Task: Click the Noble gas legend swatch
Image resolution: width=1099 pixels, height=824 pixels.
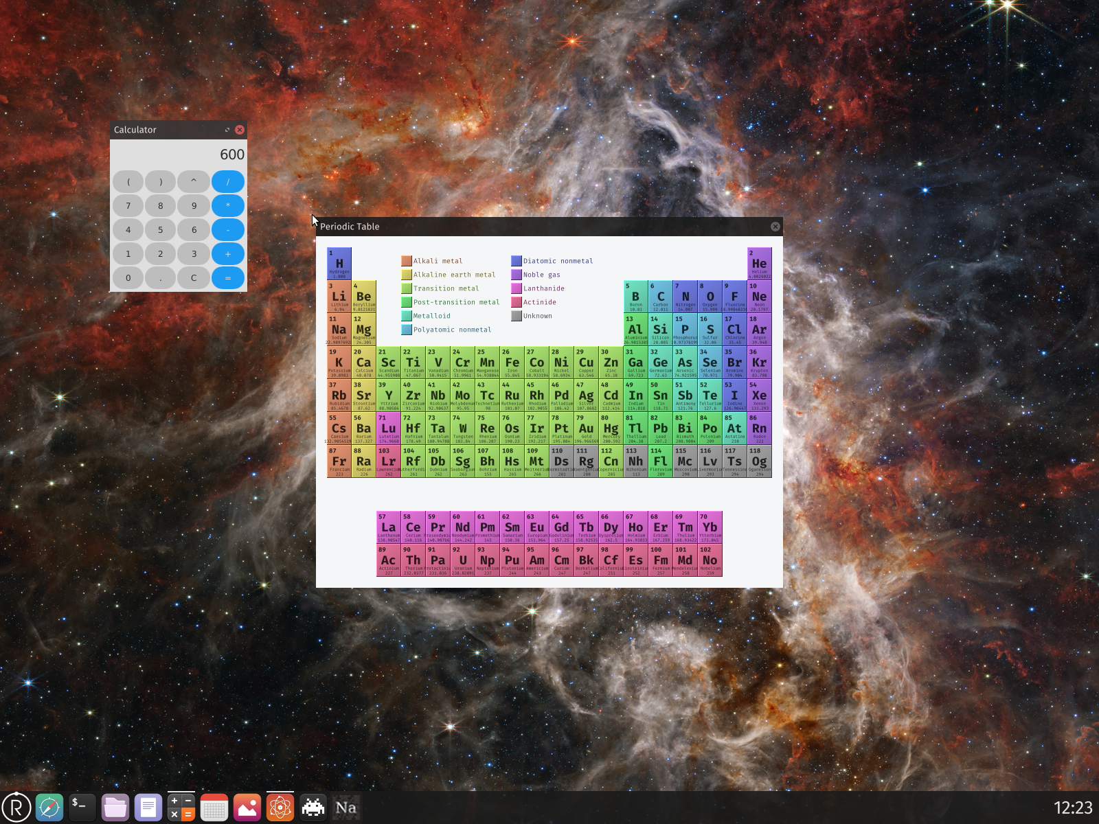Action: pos(517,275)
